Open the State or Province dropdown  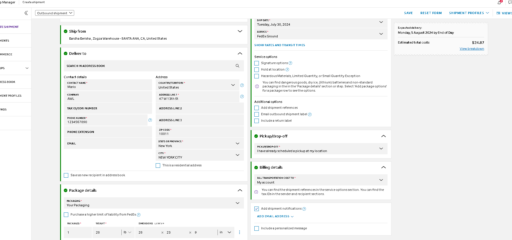coord(200,143)
